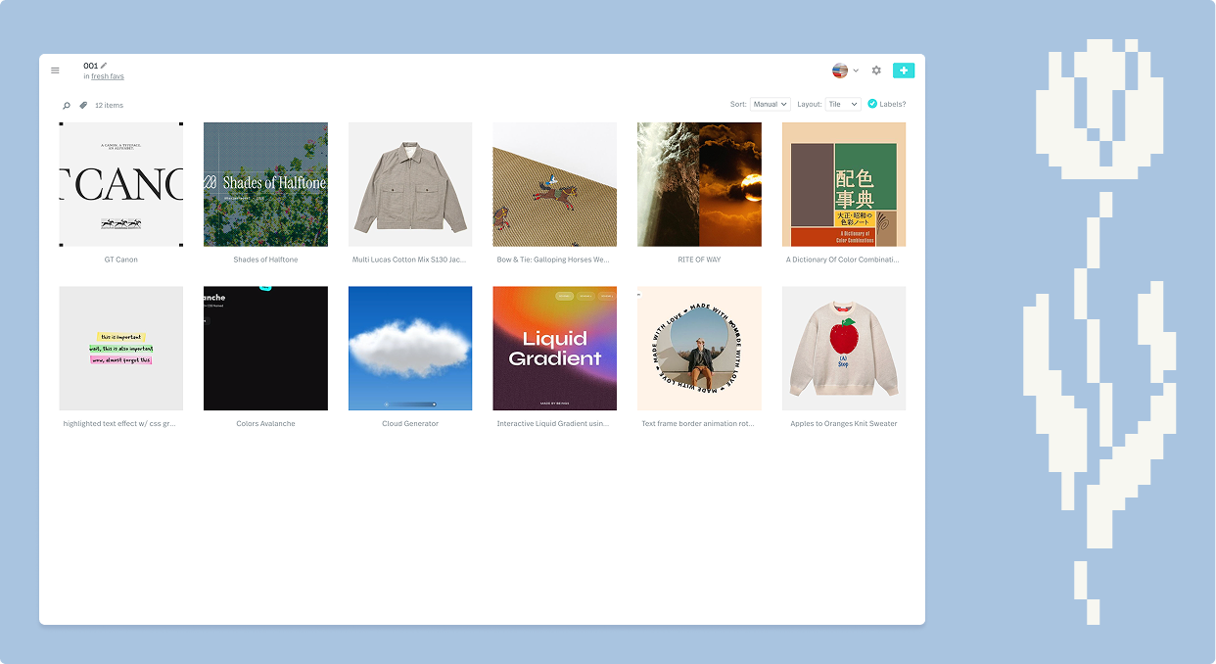The height and width of the screenshot is (664, 1216).
Task: Open the Layout dropdown set to Tile
Action: 842,104
